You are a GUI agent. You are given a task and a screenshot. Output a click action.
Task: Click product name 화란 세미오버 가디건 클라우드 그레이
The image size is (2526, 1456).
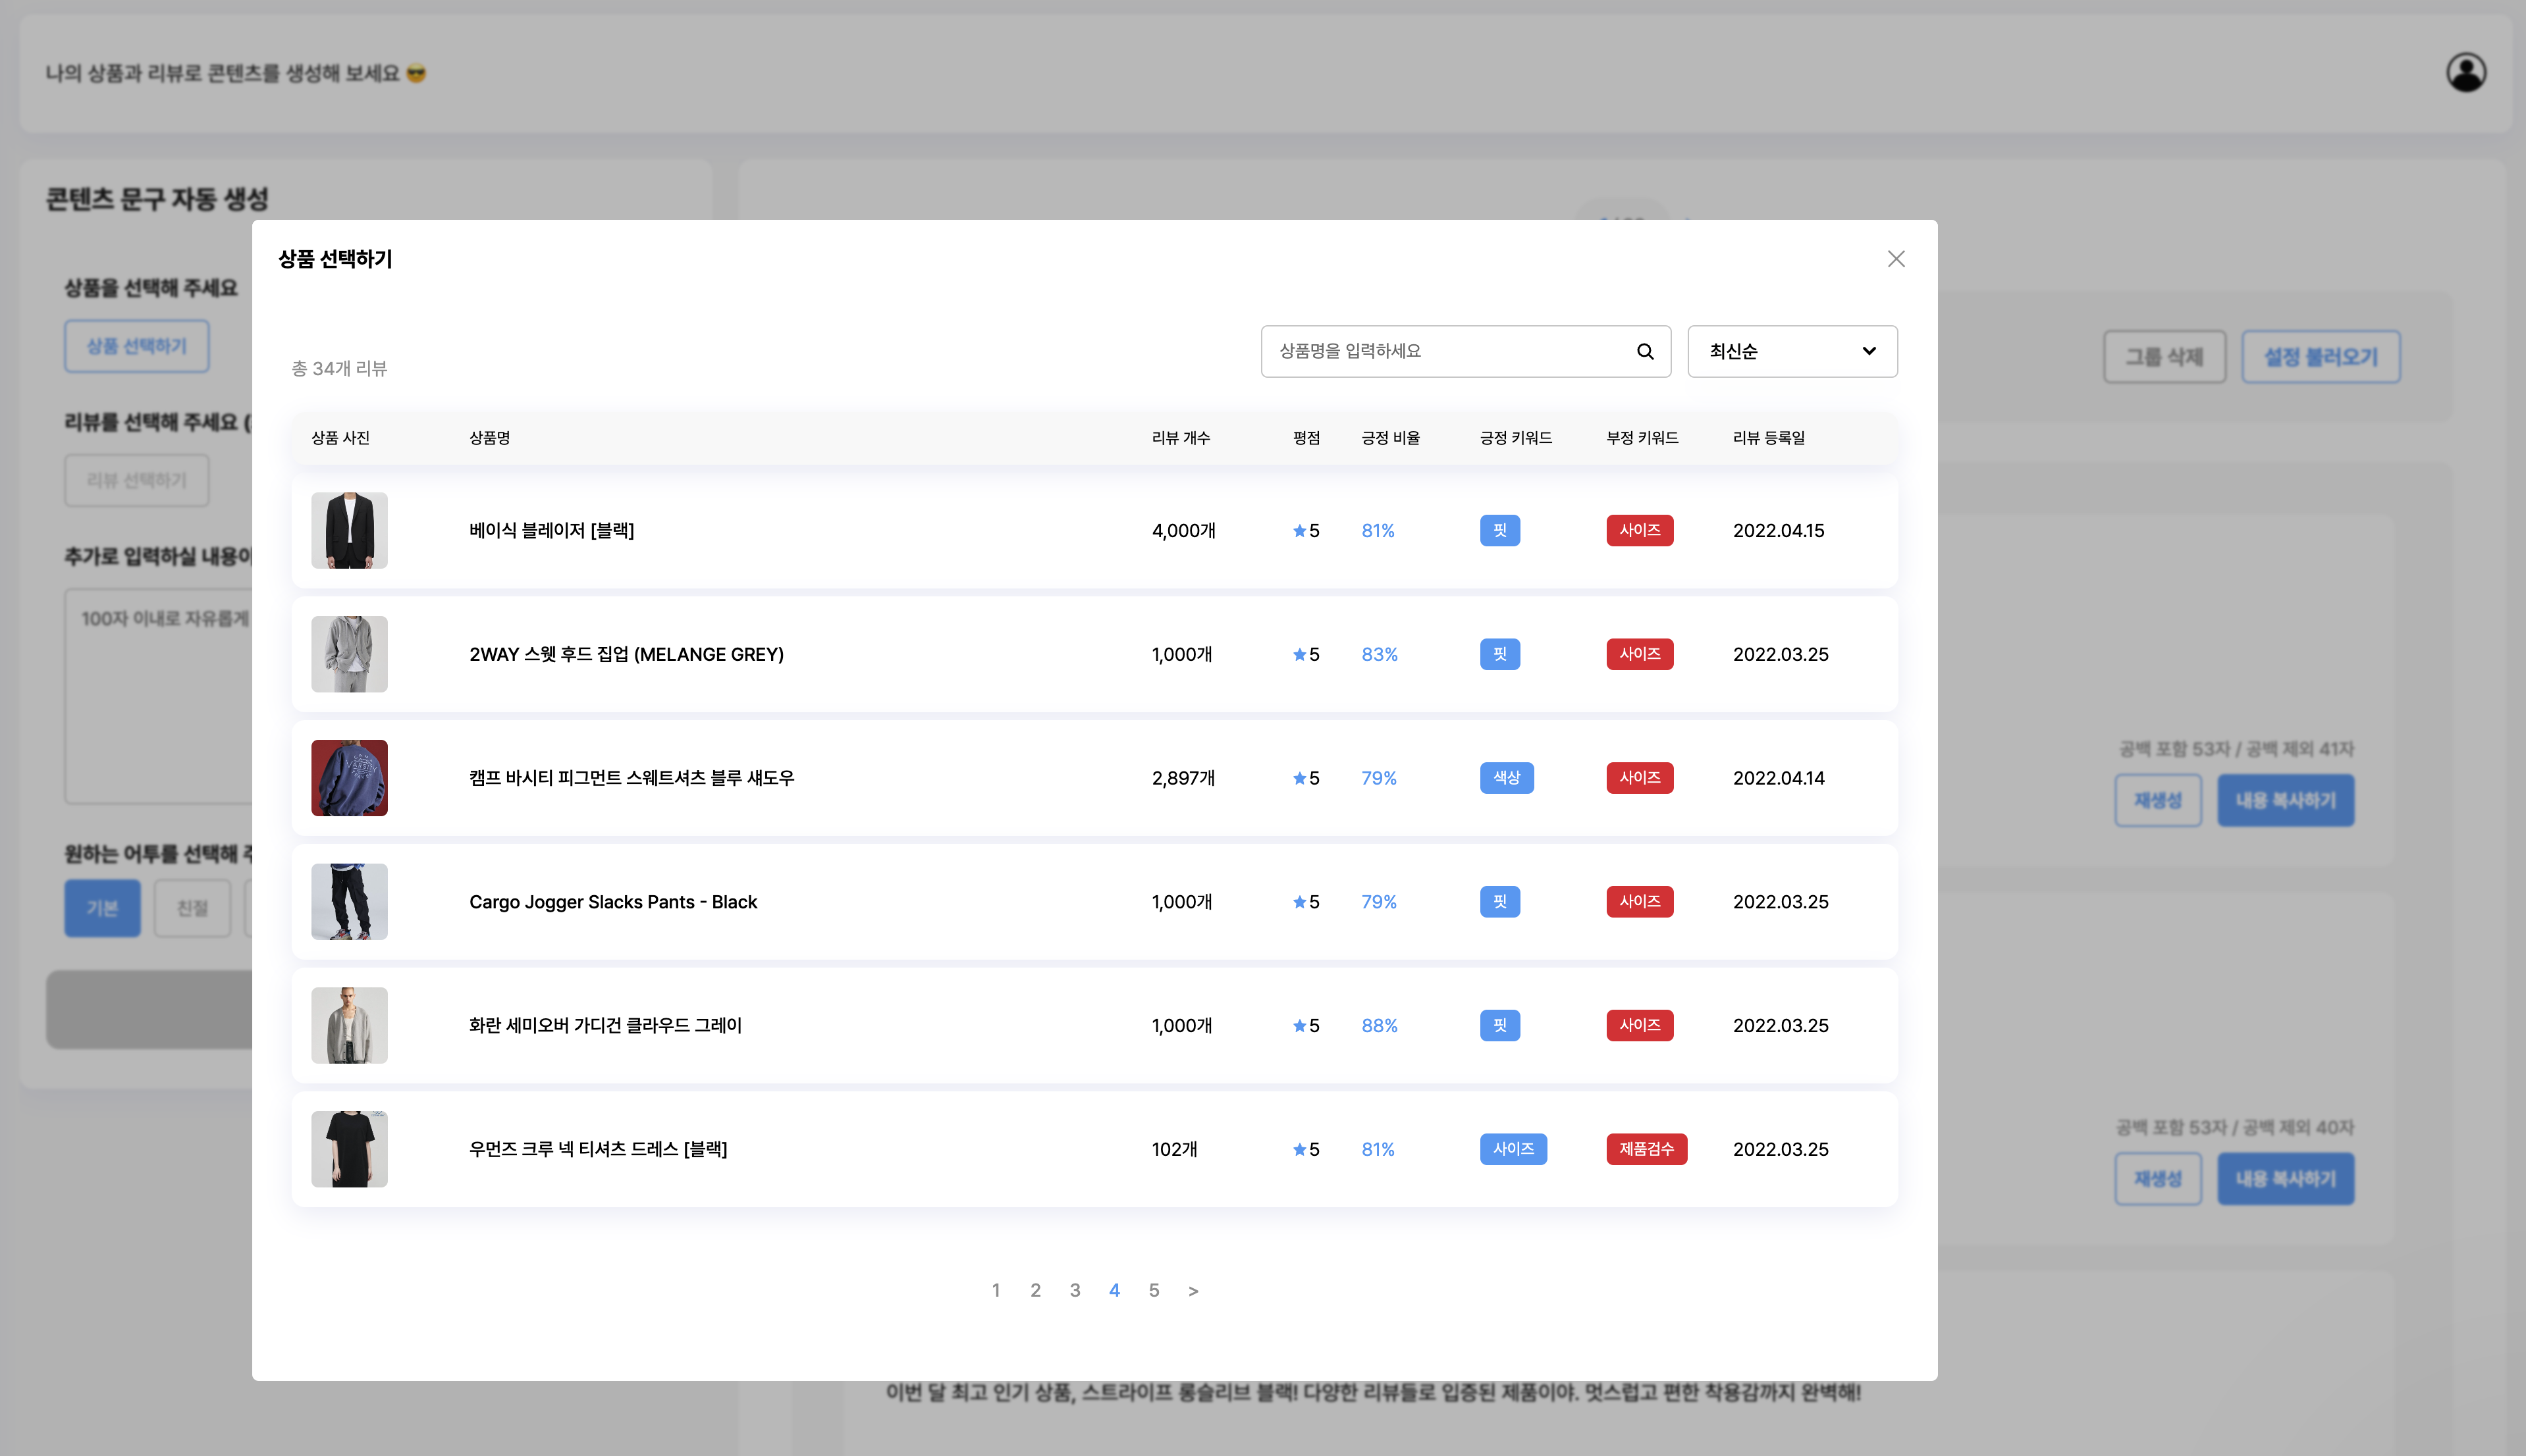[x=605, y=1025]
